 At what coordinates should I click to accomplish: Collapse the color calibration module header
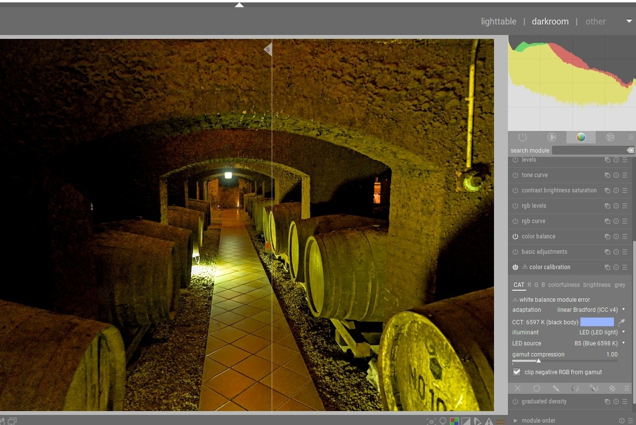(x=550, y=267)
